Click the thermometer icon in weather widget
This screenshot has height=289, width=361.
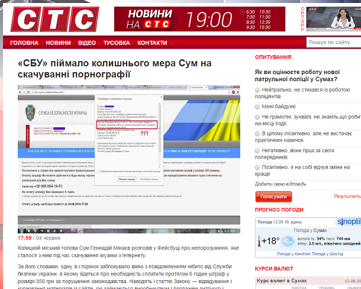point(259,241)
